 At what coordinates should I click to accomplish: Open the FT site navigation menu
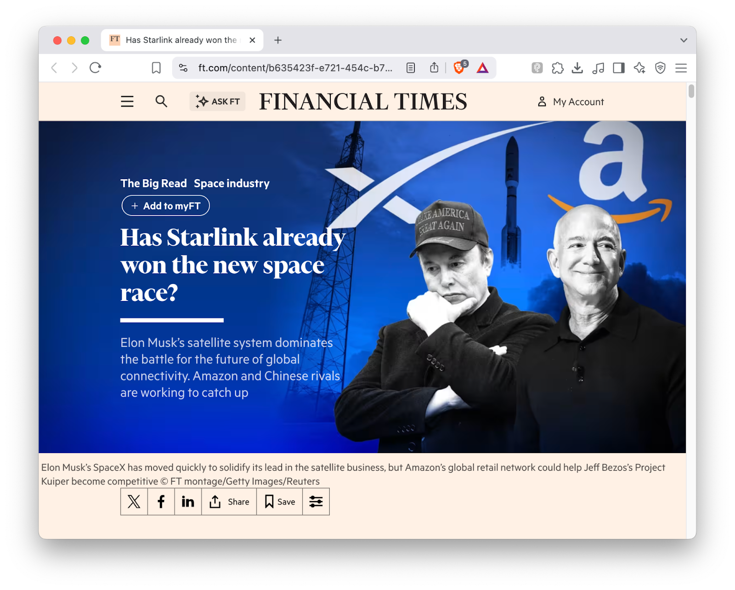[127, 102]
